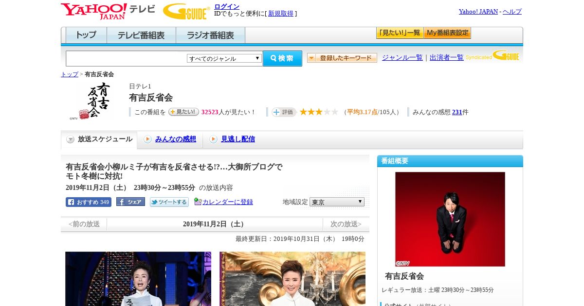Open the 「見たい!」一覧 button
This screenshot has height=306, width=584.
pyautogui.click(x=400, y=33)
